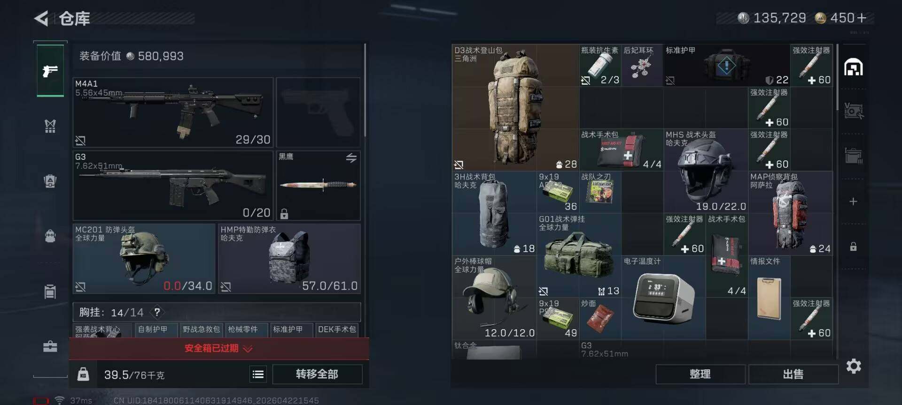902x405 pixels.
Task: Click the 转移全部 button
Action: [x=317, y=374]
